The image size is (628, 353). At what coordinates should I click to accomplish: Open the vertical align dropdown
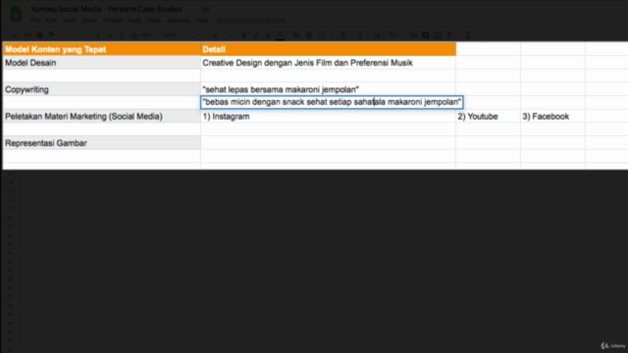coord(362,35)
